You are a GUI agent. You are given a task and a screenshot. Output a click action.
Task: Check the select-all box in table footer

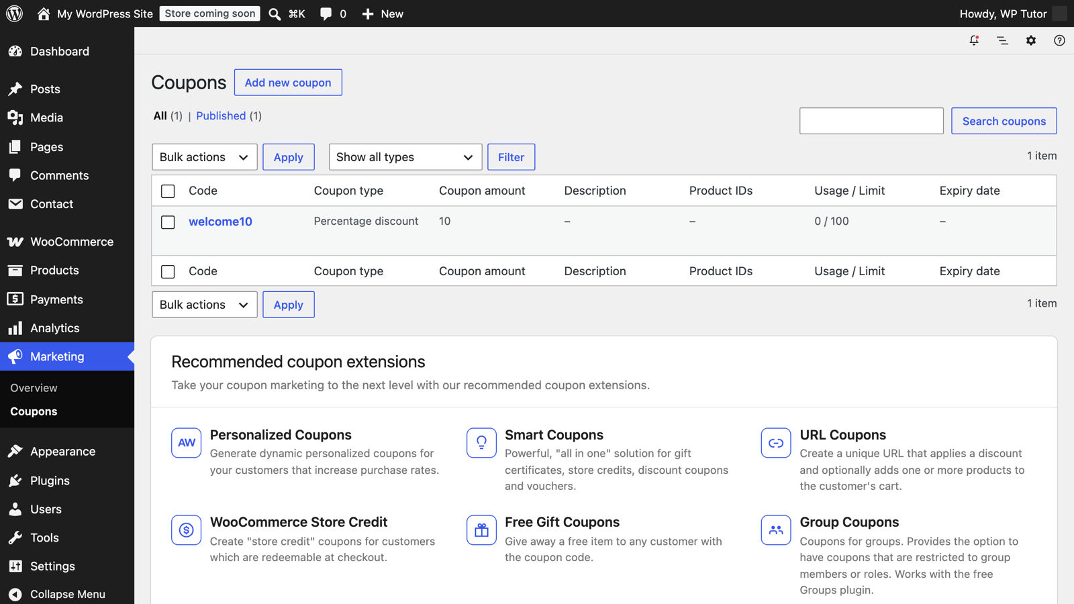click(x=168, y=272)
